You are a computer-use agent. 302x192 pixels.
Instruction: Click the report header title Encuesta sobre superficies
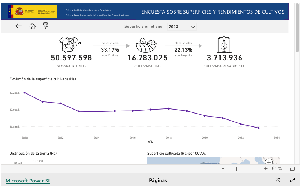(212, 12)
